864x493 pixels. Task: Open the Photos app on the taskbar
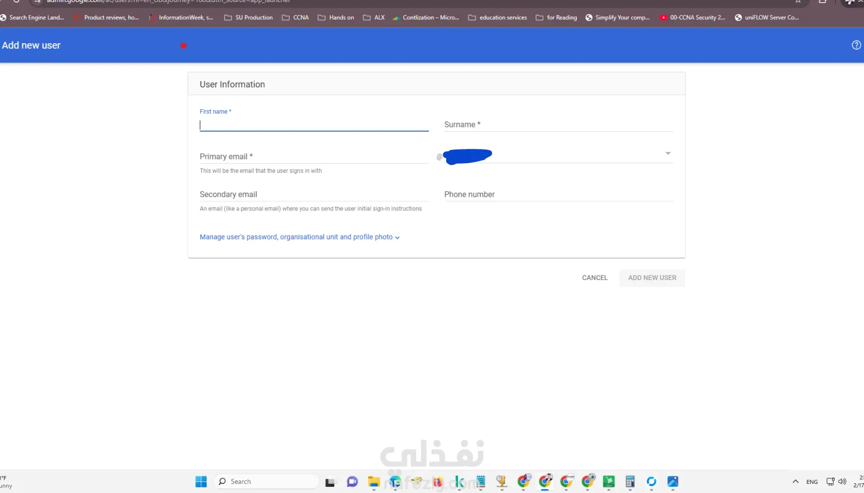coord(673,482)
